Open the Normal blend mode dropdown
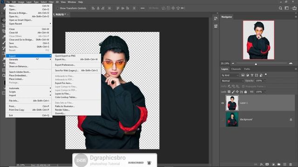This screenshot has width=298, height=167. click(232, 81)
